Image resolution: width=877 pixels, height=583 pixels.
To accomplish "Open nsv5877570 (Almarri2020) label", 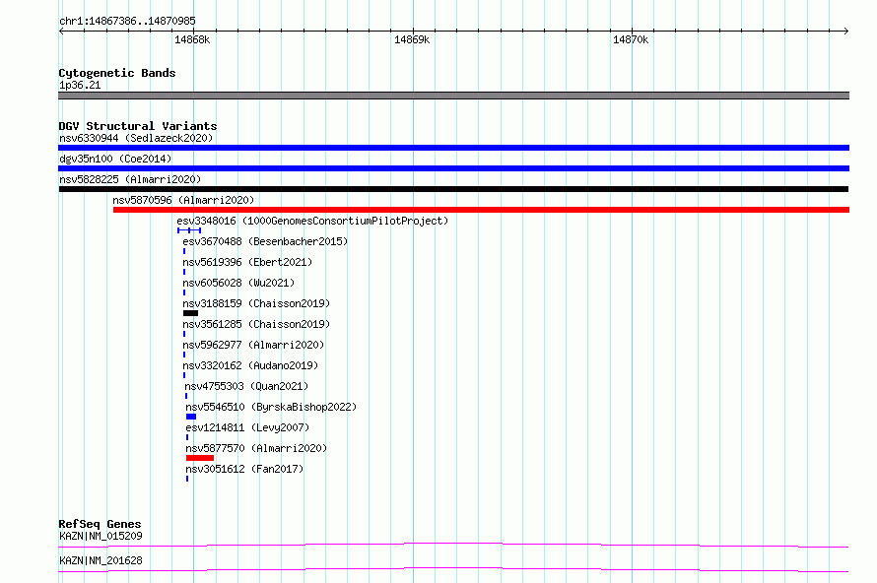I will pyautogui.click(x=256, y=448).
